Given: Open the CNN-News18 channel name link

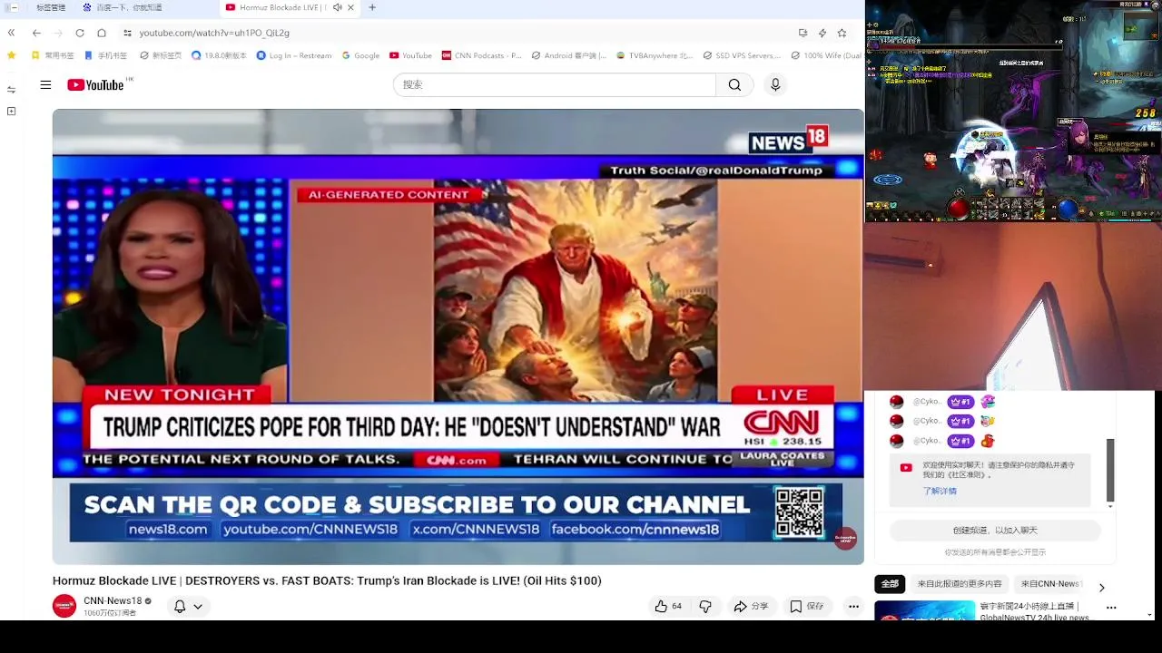Looking at the screenshot, I should click(x=113, y=600).
